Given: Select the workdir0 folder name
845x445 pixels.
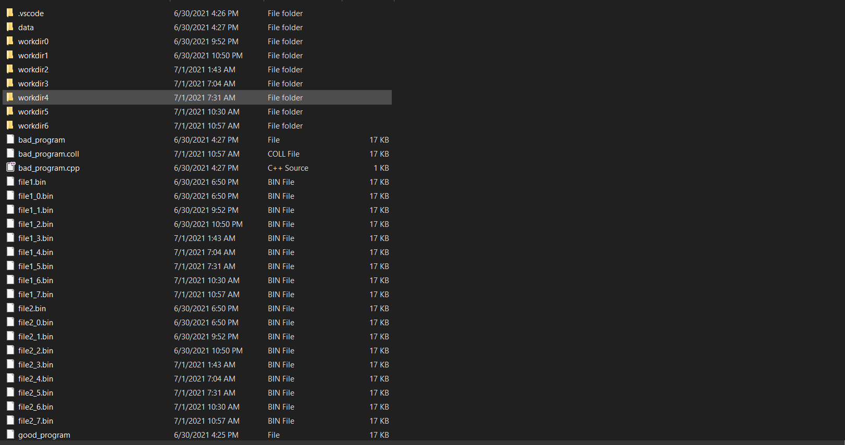Looking at the screenshot, I should pos(33,42).
